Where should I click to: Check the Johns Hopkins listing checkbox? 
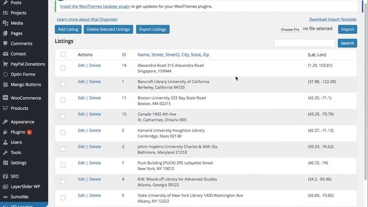pos(63,149)
